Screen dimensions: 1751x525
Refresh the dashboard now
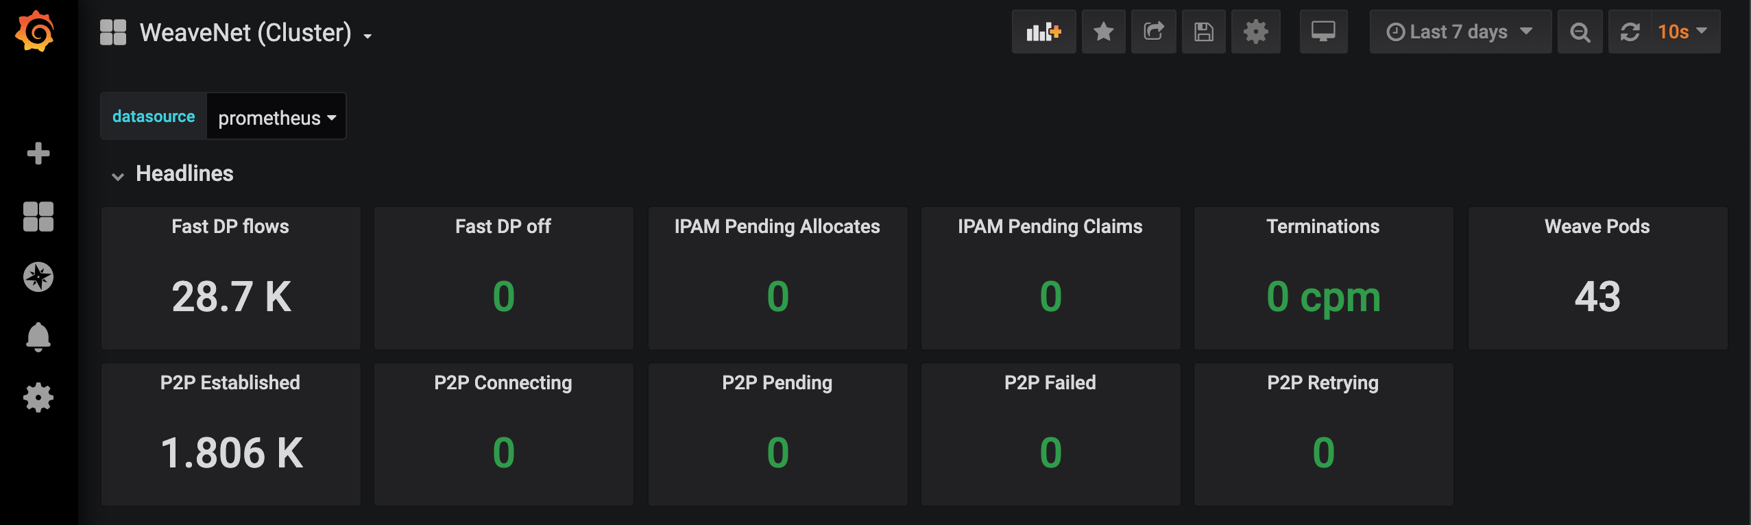pyautogui.click(x=1630, y=32)
